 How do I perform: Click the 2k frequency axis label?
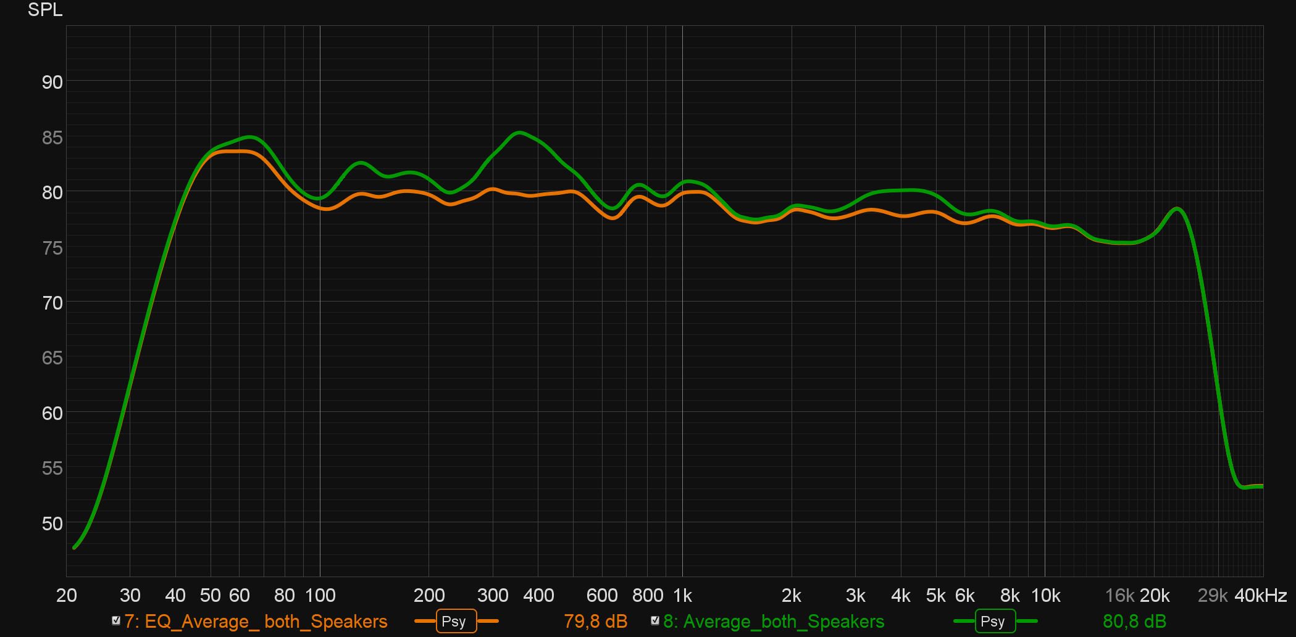click(x=792, y=595)
